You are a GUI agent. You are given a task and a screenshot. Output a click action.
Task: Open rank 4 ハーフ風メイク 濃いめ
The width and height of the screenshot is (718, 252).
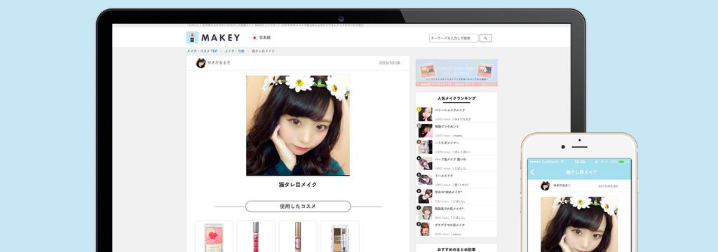[x=451, y=159]
